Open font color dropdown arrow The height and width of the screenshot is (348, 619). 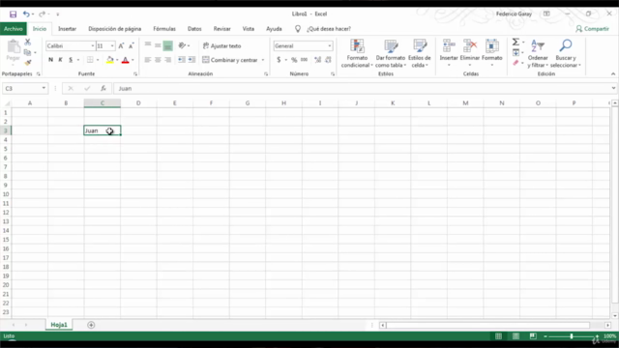click(133, 60)
